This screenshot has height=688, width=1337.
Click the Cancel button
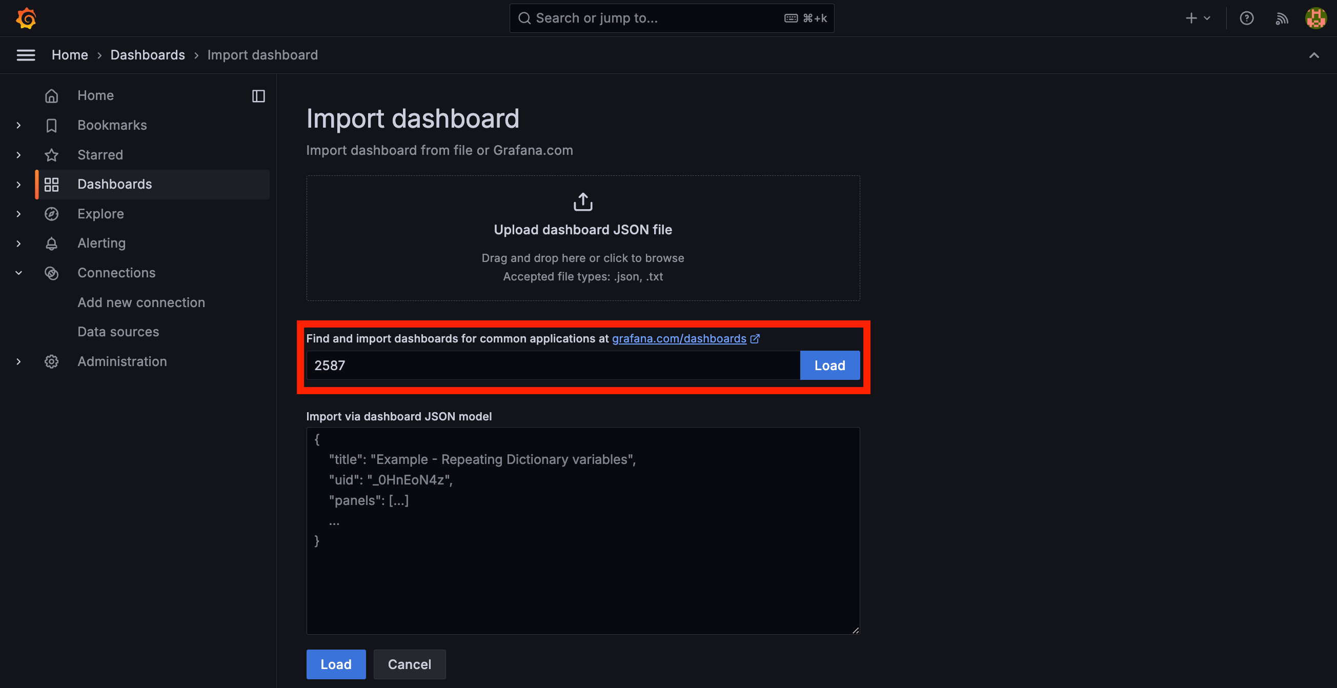409,664
